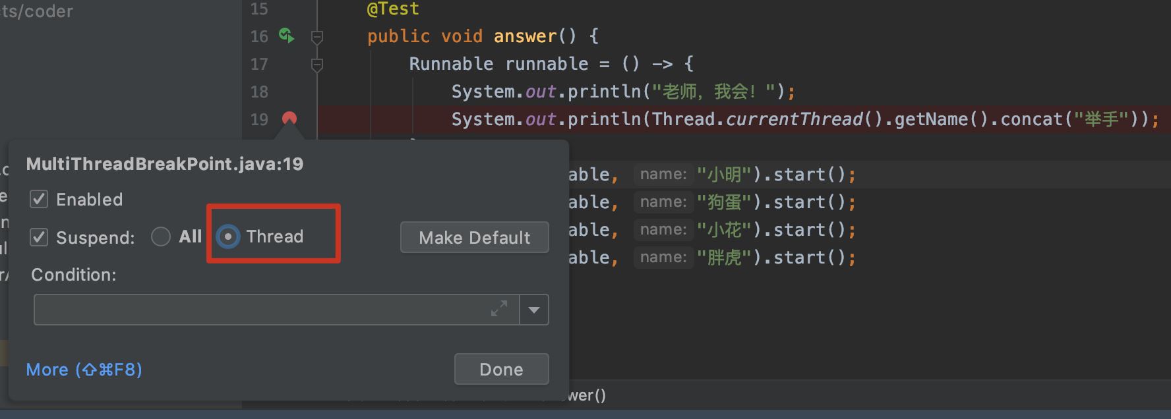Image resolution: width=1171 pixels, height=419 pixels.
Task: Click the Done button
Action: coord(501,369)
